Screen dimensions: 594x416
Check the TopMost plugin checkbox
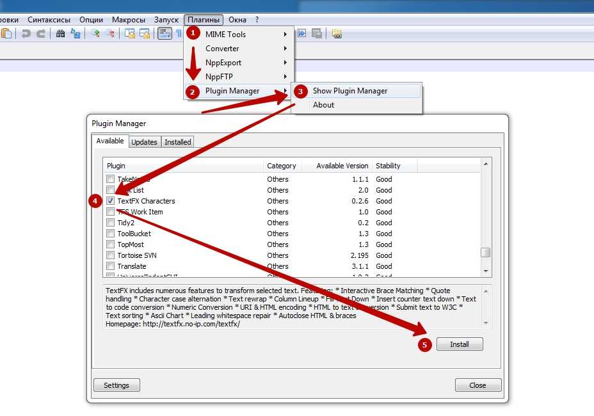pos(110,244)
